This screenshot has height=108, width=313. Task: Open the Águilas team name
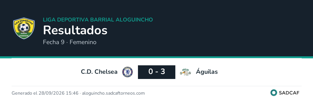click(x=207, y=71)
